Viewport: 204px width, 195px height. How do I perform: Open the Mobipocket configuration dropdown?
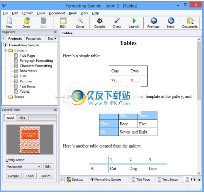click(x=24, y=167)
